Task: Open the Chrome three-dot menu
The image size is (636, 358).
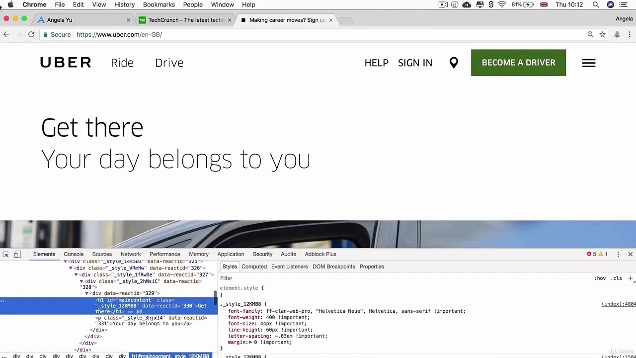Action: pyautogui.click(x=630, y=34)
